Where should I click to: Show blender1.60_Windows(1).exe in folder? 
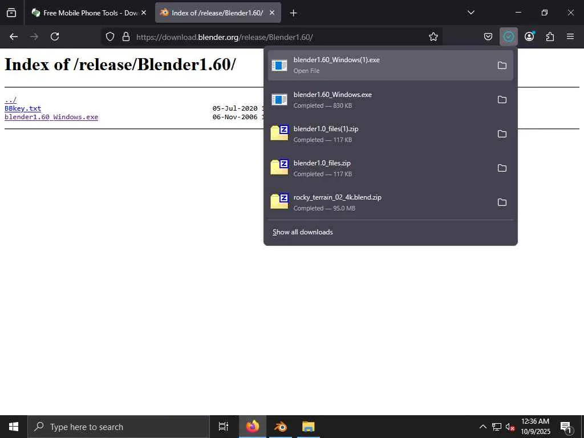click(x=502, y=65)
